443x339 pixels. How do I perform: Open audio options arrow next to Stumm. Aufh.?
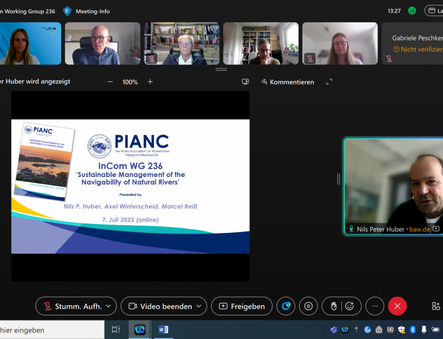(x=108, y=306)
